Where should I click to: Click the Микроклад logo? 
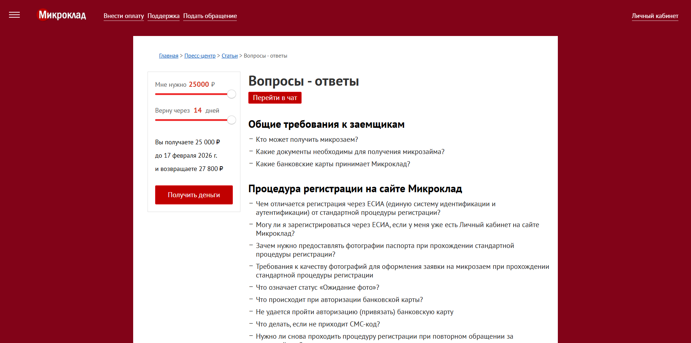(61, 15)
